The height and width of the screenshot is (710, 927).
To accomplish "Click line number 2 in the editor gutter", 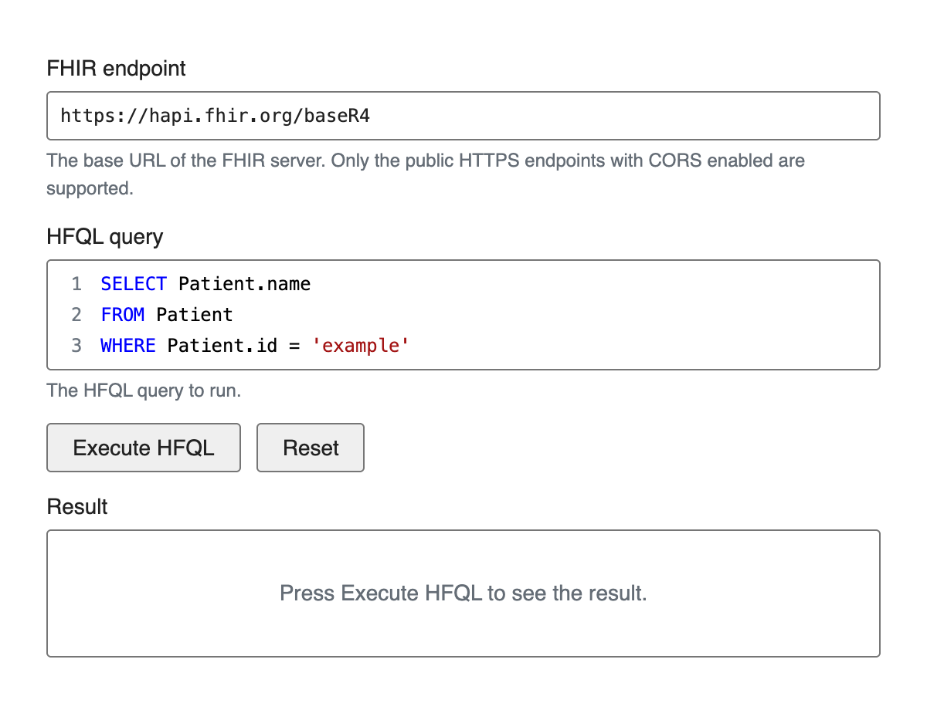I will (x=76, y=315).
